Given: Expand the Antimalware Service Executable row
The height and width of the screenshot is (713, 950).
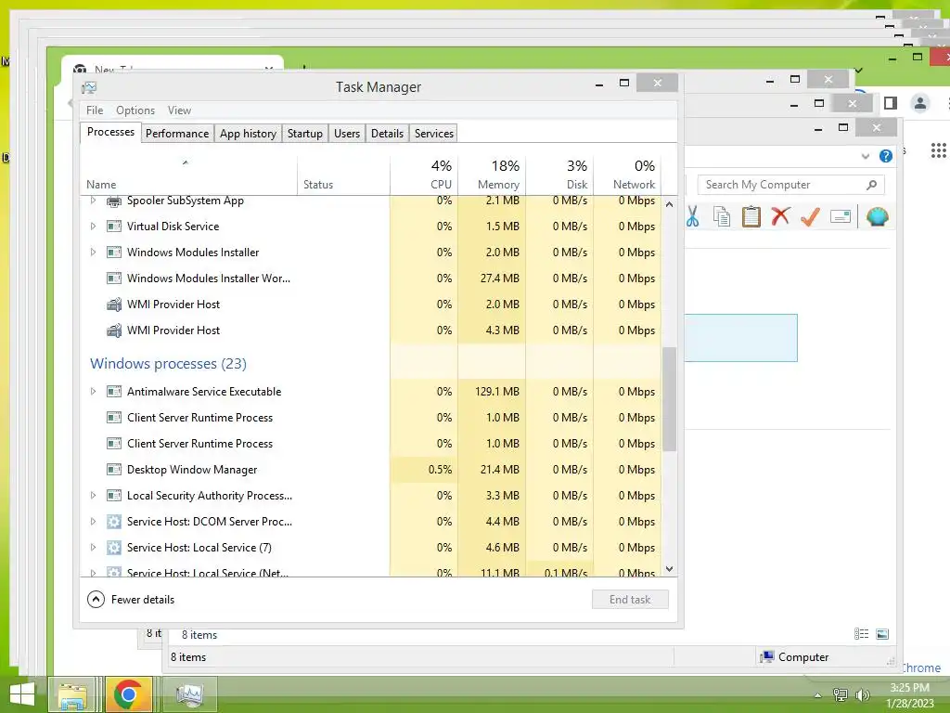Looking at the screenshot, I should point(93,392).
